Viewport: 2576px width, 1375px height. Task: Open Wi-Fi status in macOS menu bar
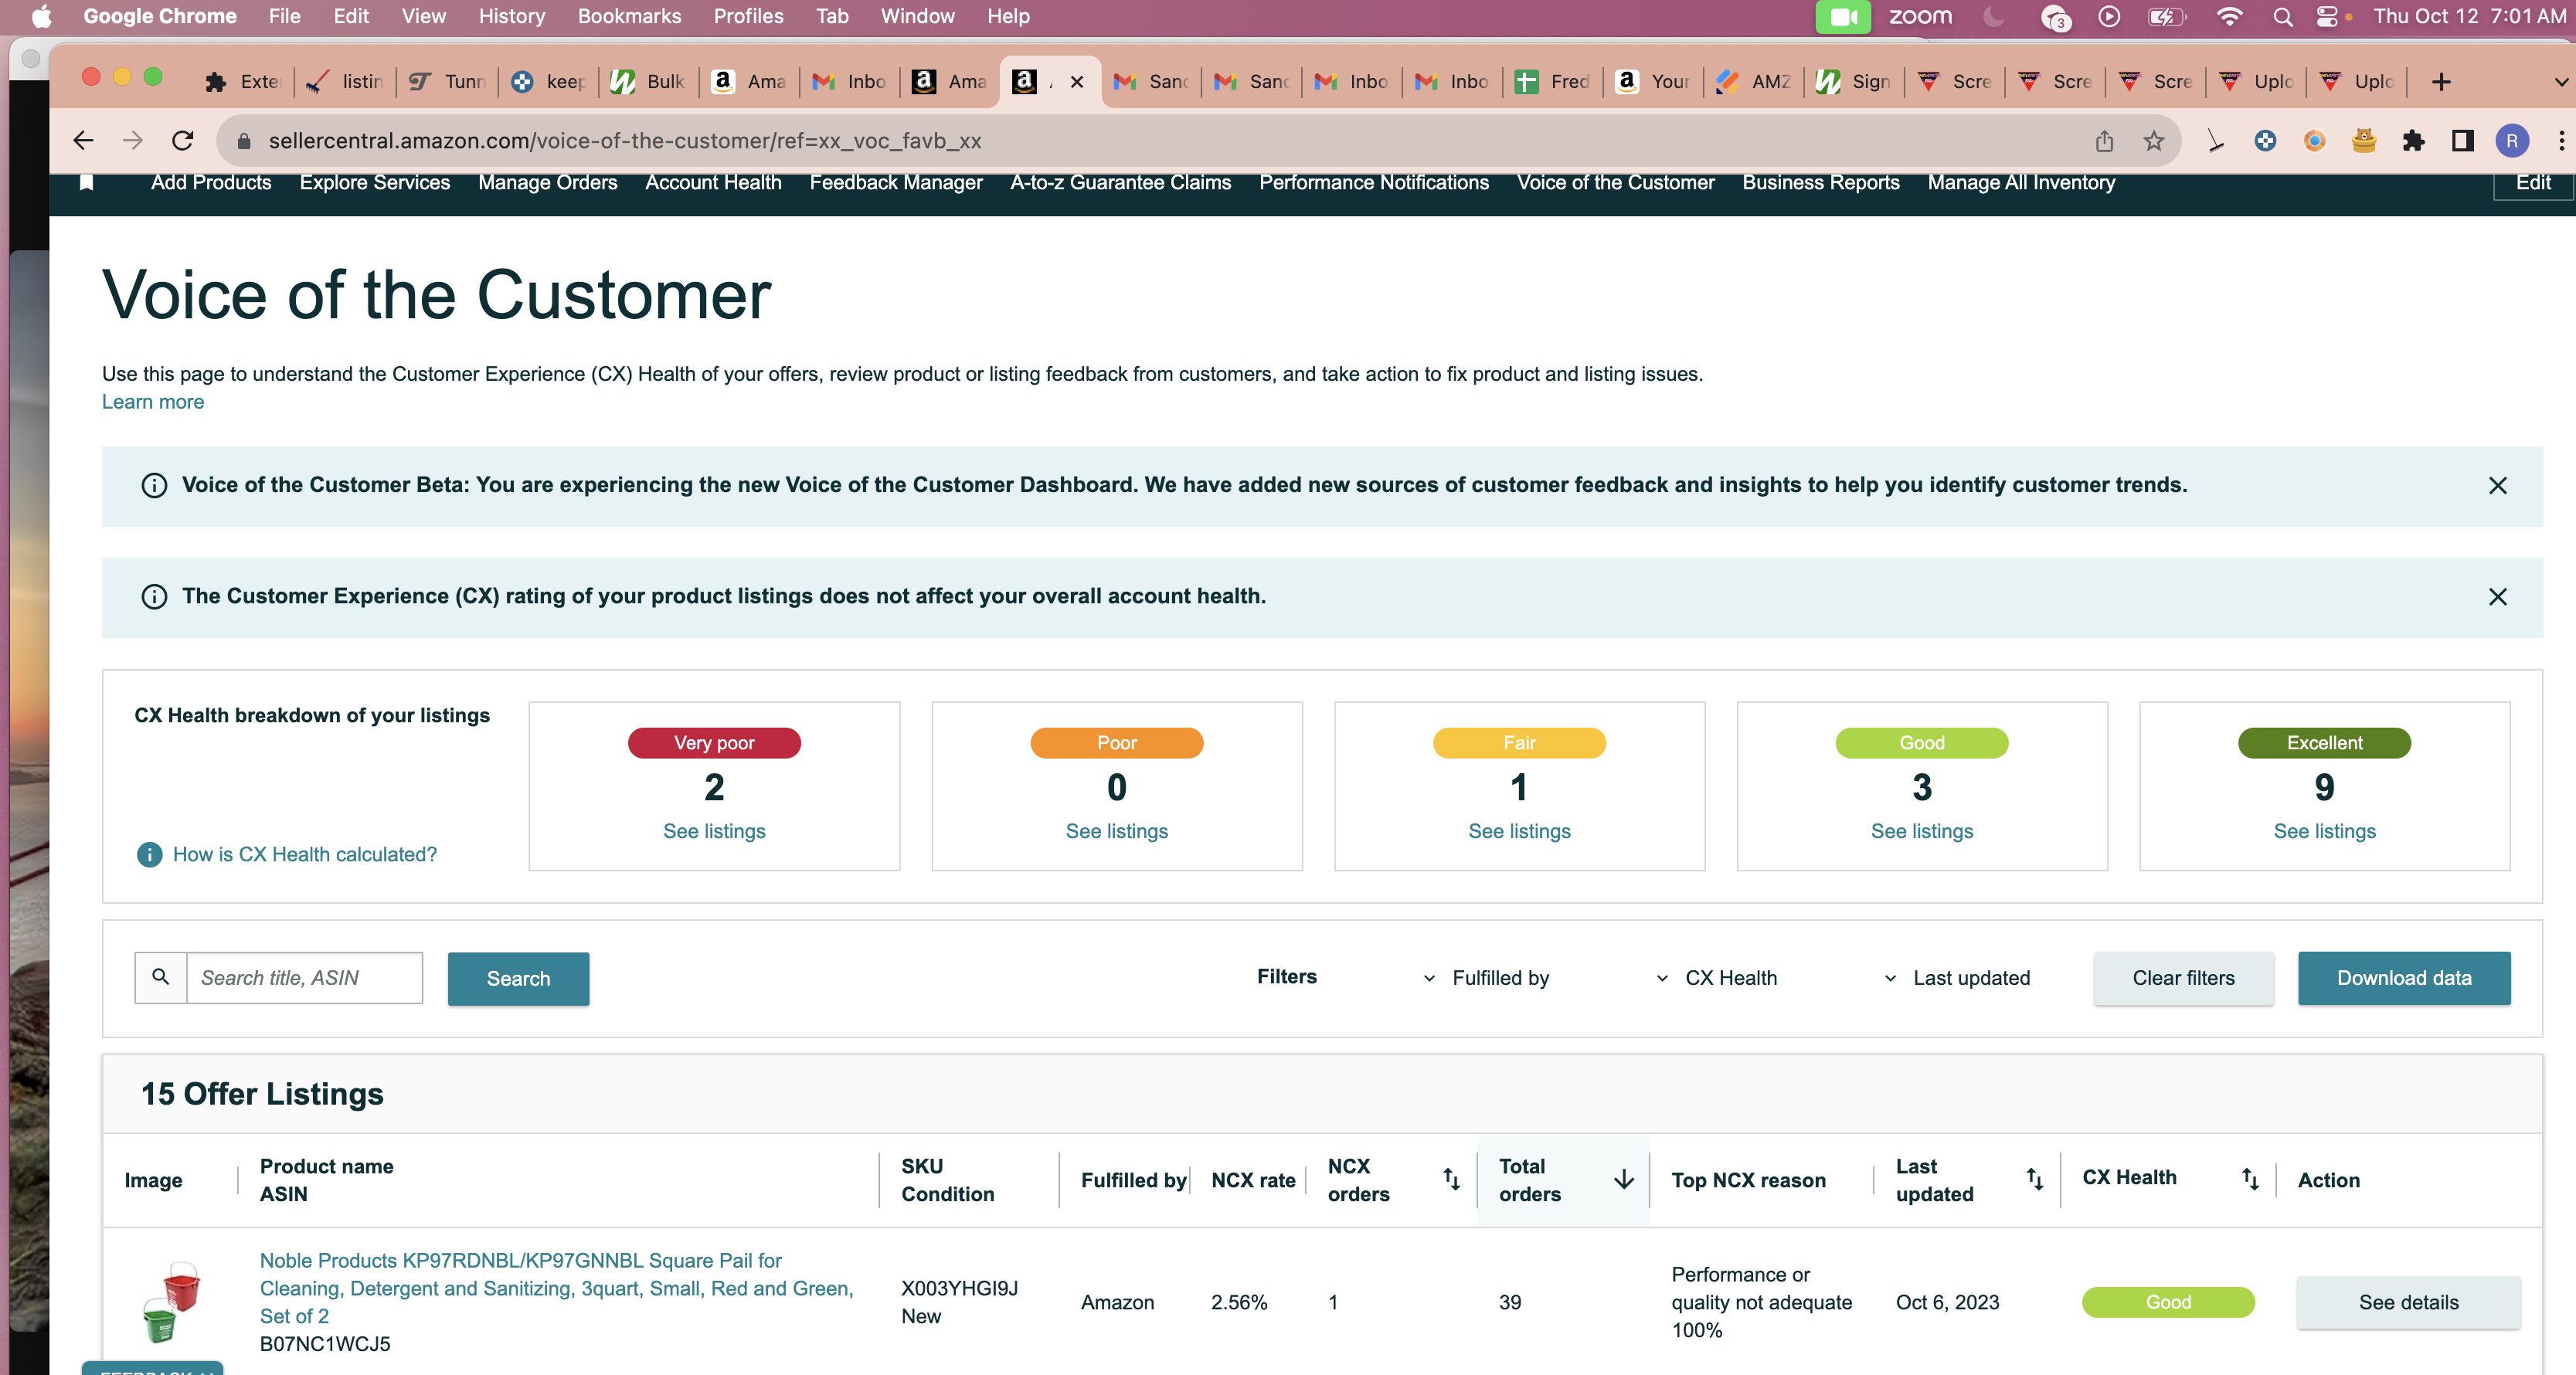point(2229,17)
